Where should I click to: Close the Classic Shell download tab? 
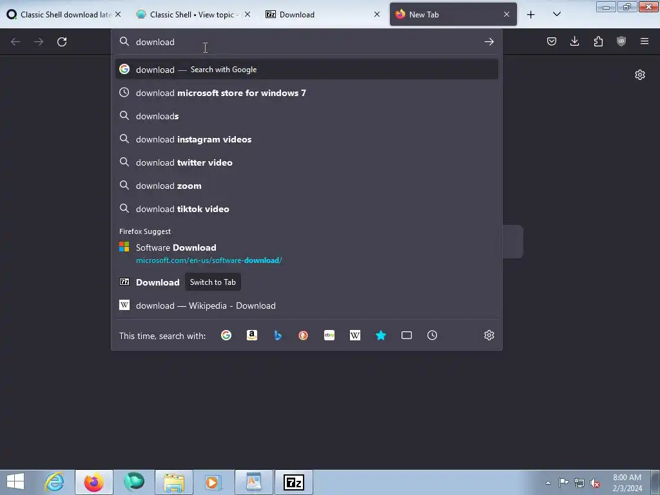(118, 14)
